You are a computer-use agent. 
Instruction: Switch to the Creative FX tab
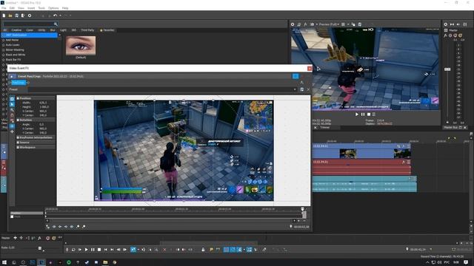pyautogui.click(x=16, y=30)
